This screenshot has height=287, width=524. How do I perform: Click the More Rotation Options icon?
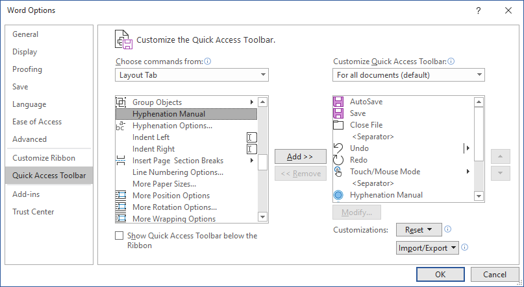click(x=120, y=207)
